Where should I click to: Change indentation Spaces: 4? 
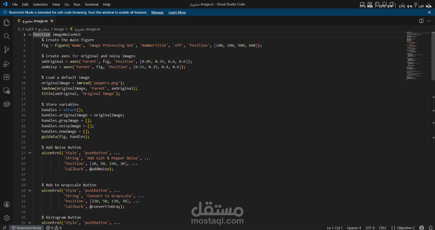click(354, 228)
